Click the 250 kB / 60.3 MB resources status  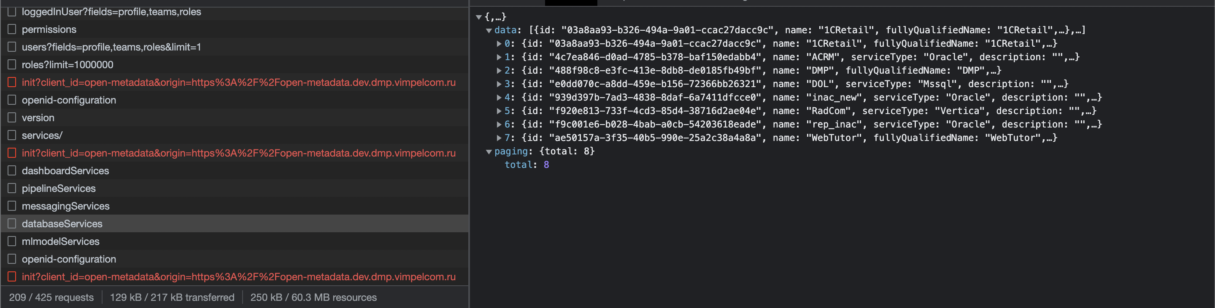[313, 297]
